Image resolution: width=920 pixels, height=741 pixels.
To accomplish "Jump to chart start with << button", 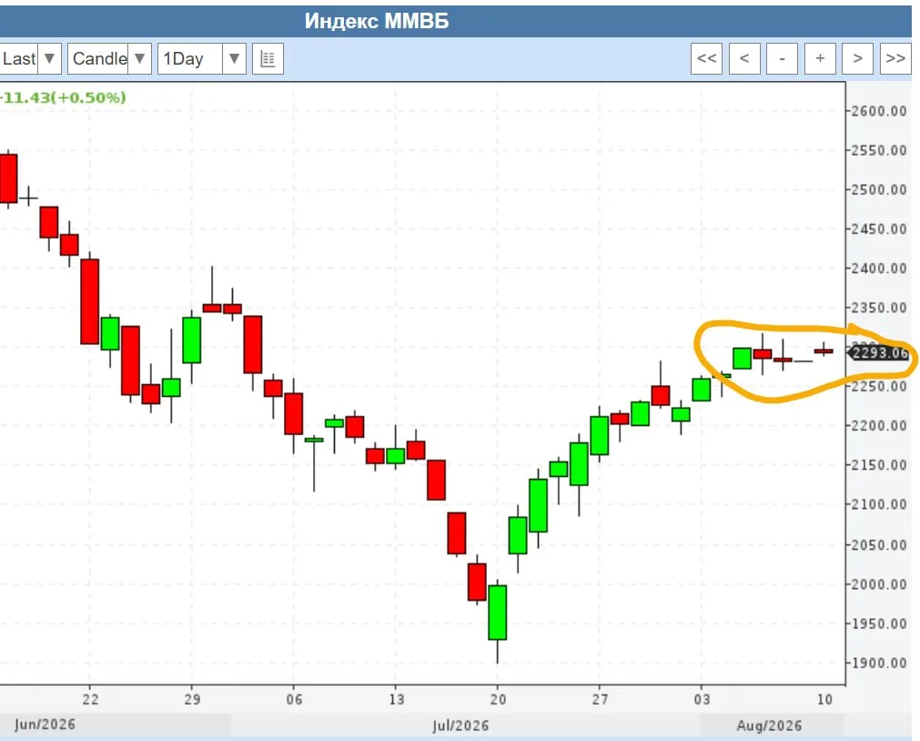I will tap(706, 59).
